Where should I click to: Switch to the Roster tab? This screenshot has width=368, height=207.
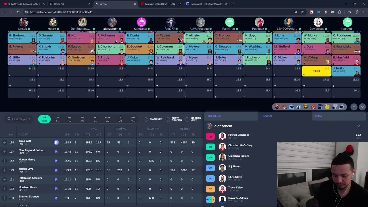pyautogui.click(x=267, y=116)
